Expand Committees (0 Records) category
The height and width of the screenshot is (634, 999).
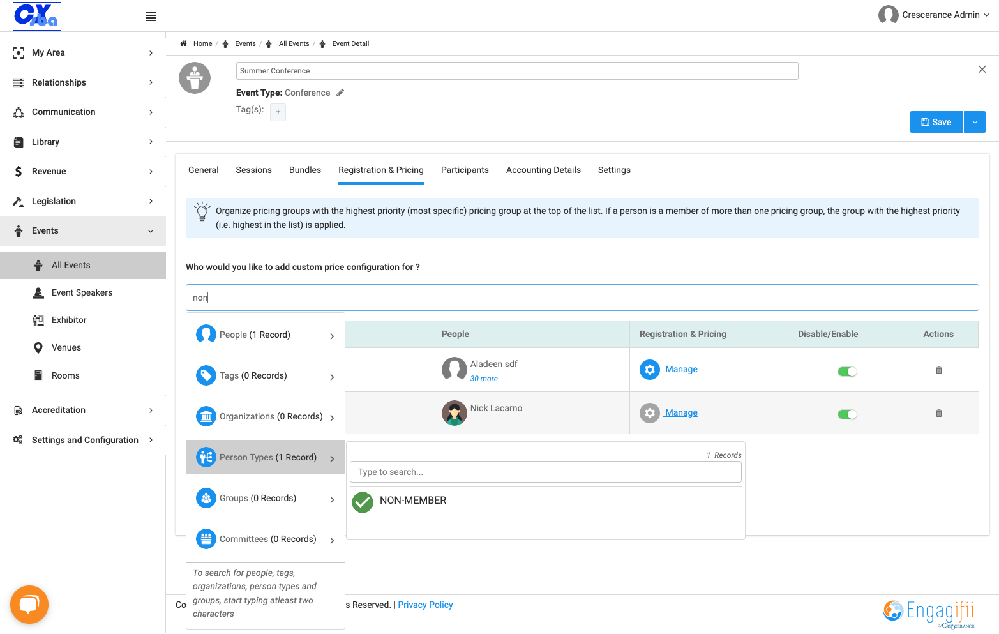pyautogui.click(x=266, y=539)
